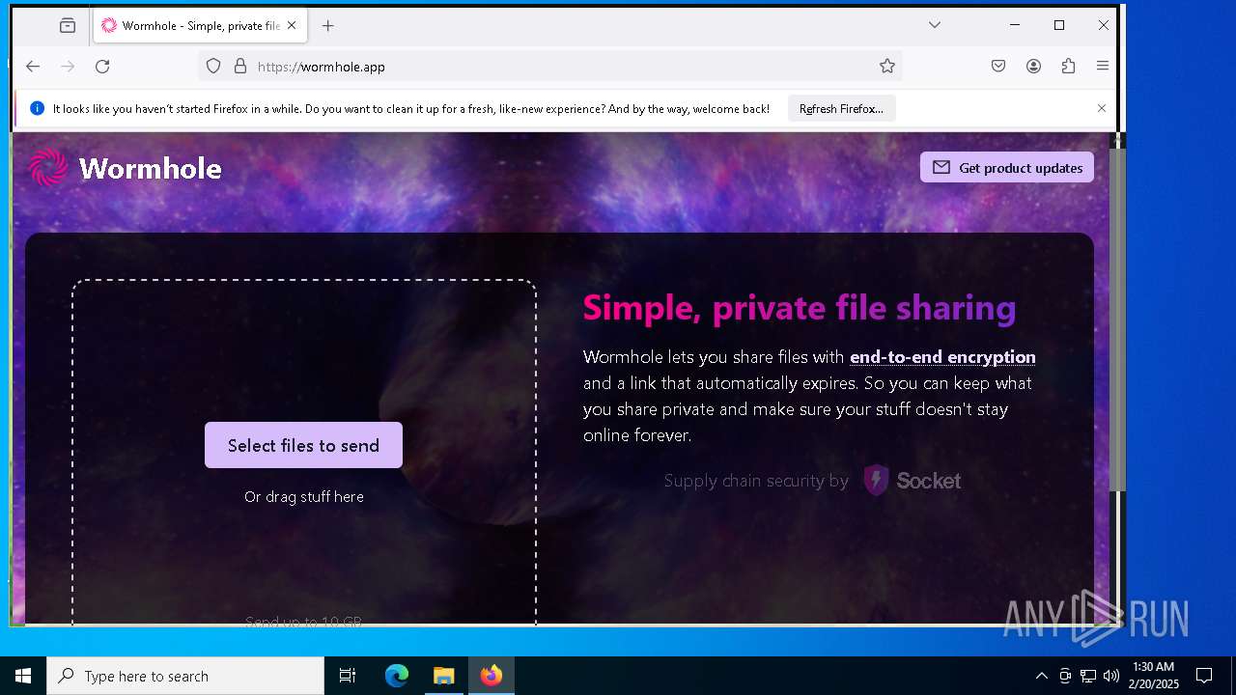Click Firefox icon in taskbar

[492, 676]
